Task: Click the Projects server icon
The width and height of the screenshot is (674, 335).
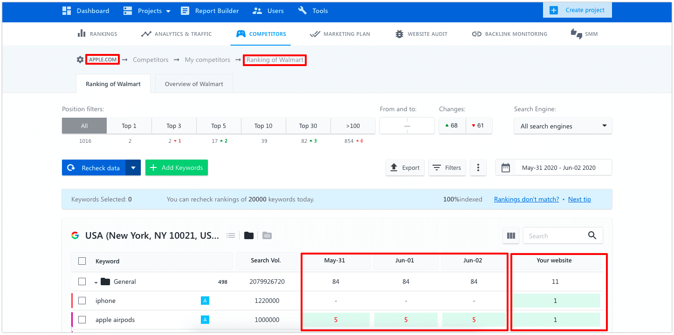Action: point(128,11)
